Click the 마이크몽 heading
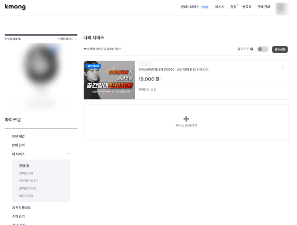The height and width of the screenshot is (225, 297). point(13,120)
